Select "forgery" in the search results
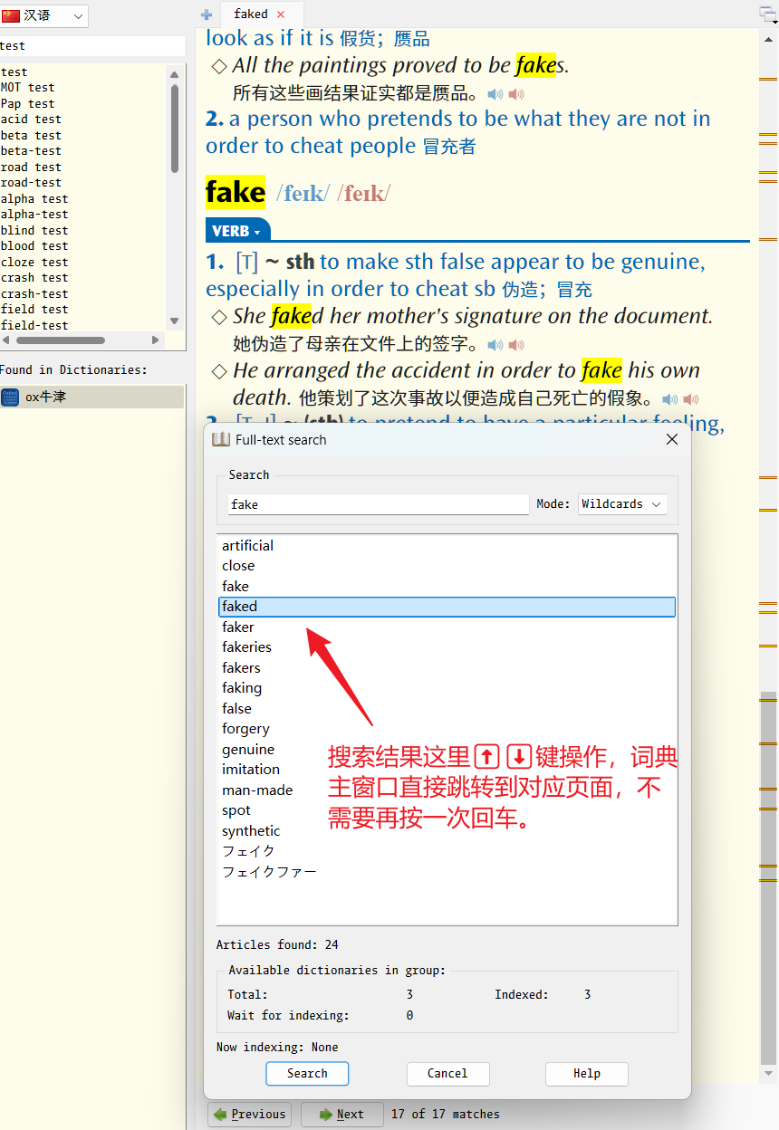The width and height of the screenshot is (779, 1130). 245,729
